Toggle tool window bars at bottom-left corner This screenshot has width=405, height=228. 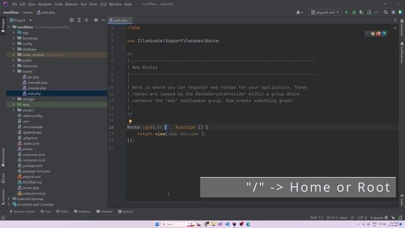pos(3,218)
